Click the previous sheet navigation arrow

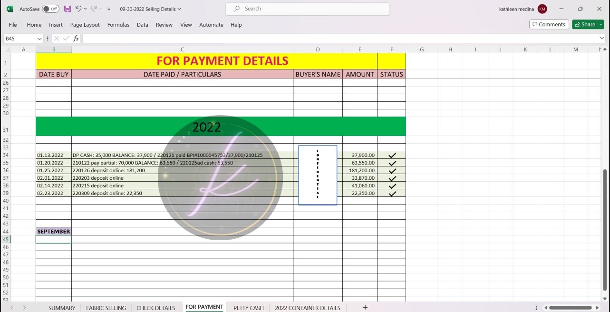12,308
